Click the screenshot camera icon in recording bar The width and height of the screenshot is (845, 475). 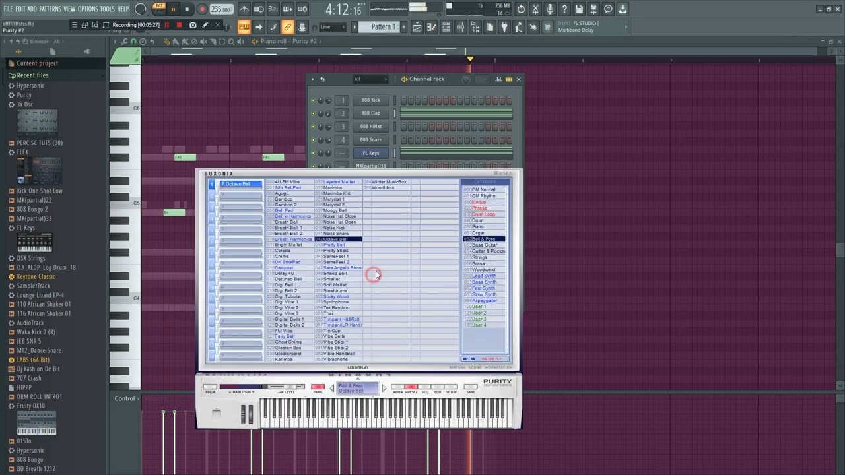[193, 25]
